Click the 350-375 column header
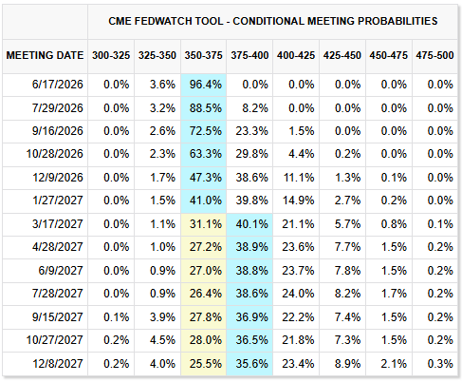 click(x=203, y=55)
